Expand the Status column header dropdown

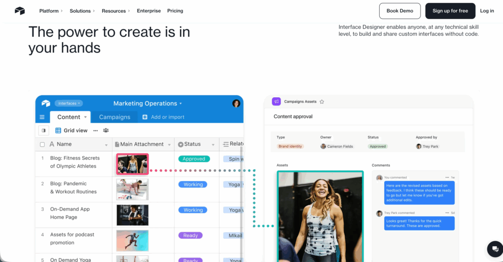coord(214,145)
